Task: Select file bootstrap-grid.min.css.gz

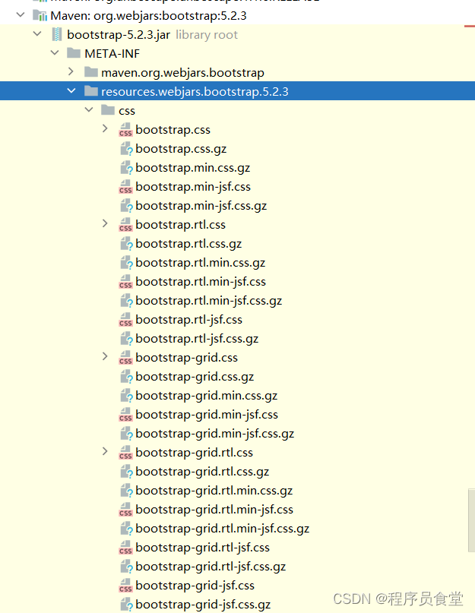Action: tap(207, 396)
